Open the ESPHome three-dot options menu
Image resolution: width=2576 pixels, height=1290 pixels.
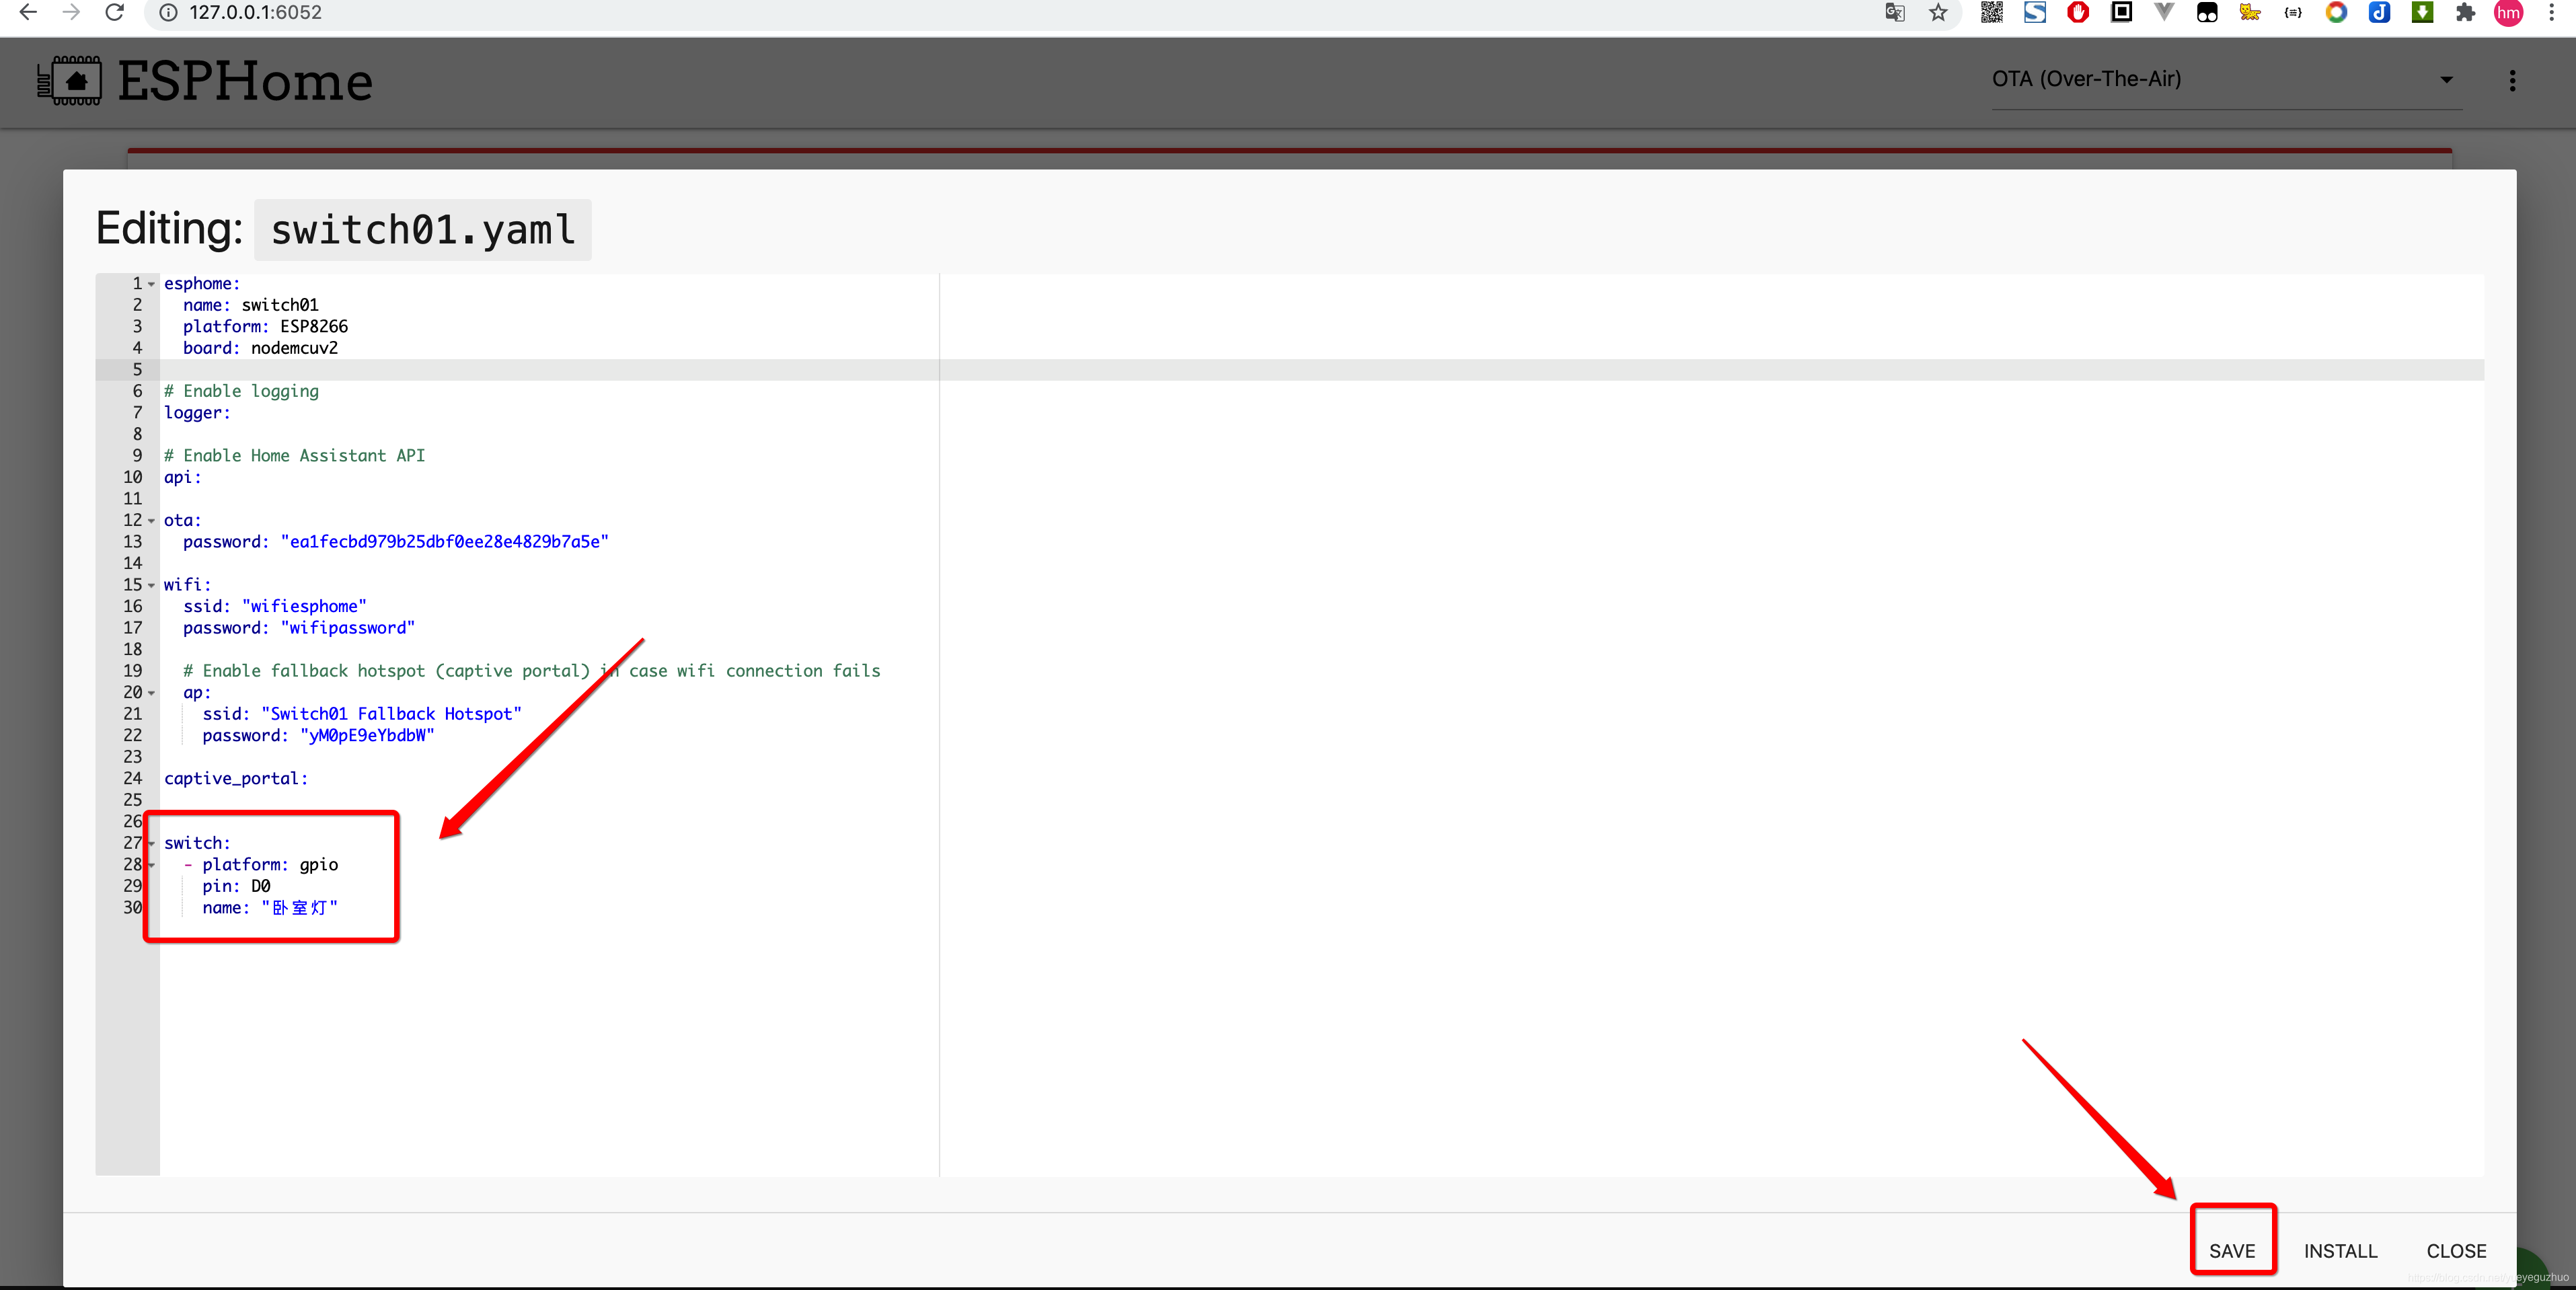[x=2511, y=81]
